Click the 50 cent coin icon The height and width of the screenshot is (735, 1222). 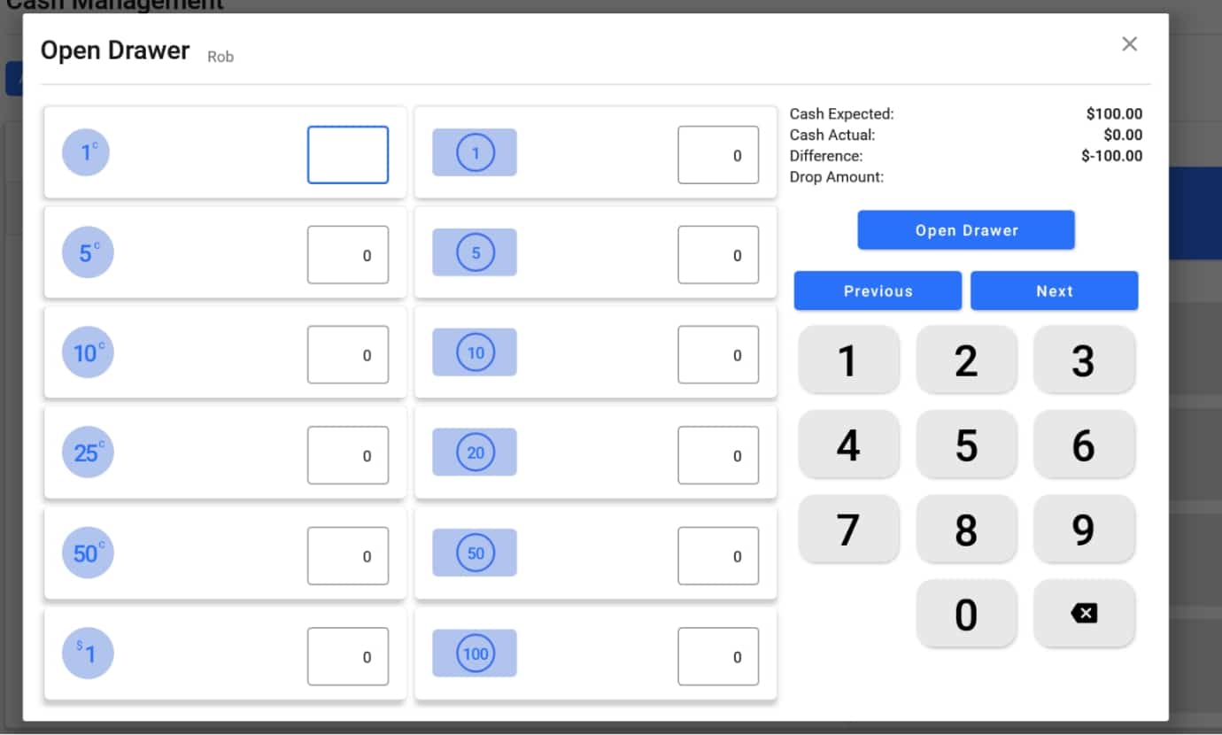(88, 553)
